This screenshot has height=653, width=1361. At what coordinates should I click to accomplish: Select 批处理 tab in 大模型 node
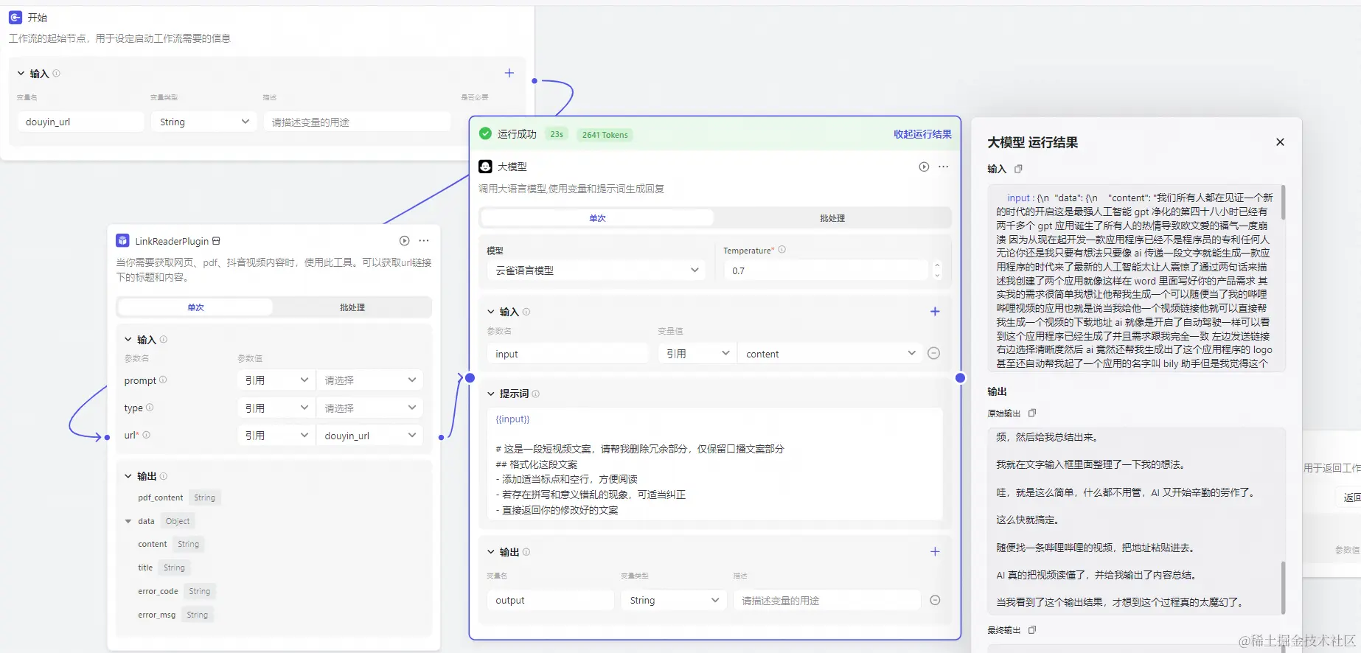(832, 218)
